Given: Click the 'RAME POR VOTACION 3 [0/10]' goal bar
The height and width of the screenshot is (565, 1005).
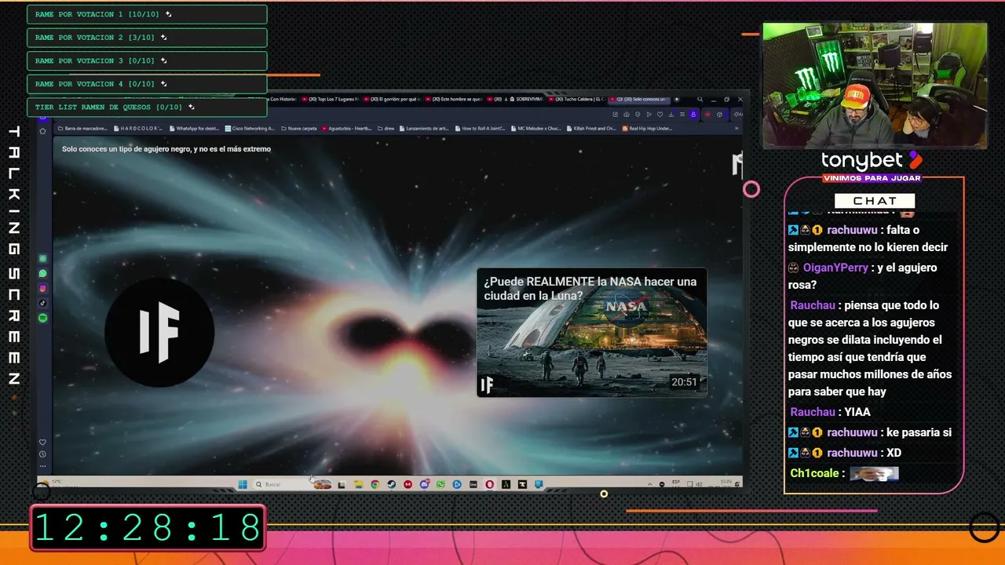Looking at the screenshot, I should click(147, 60).
